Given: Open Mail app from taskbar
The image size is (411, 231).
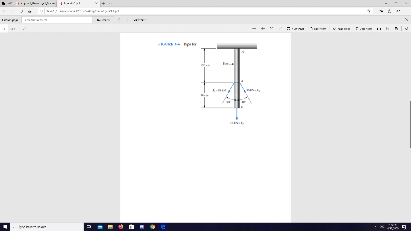Looking at the screenshot, I should click(100, 227).
